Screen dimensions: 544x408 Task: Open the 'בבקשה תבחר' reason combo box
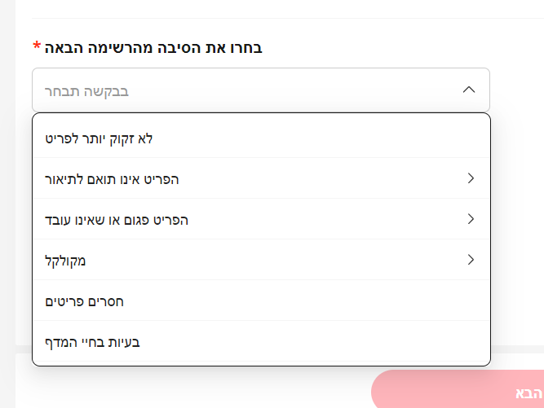point(261,90)
